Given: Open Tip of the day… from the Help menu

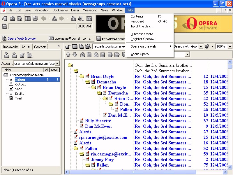Looking at the screenshot, I should (149, 26).
